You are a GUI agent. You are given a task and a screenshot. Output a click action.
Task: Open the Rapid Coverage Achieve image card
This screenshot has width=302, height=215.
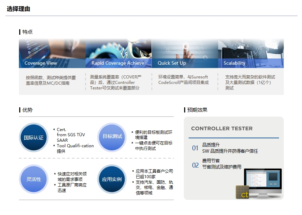click(x=119, y=53)
